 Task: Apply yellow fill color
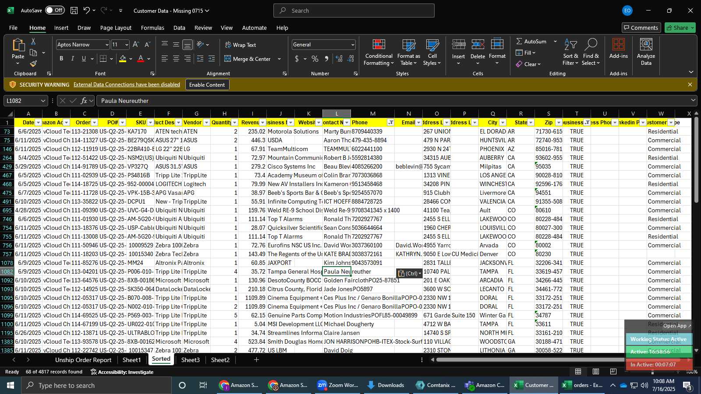[123, 59]
